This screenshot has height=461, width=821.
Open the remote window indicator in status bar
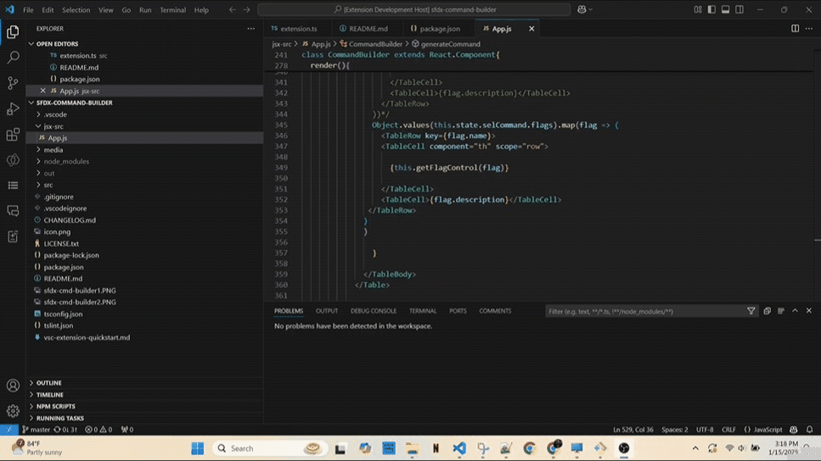pyautogui.click(x=9, y=430)
